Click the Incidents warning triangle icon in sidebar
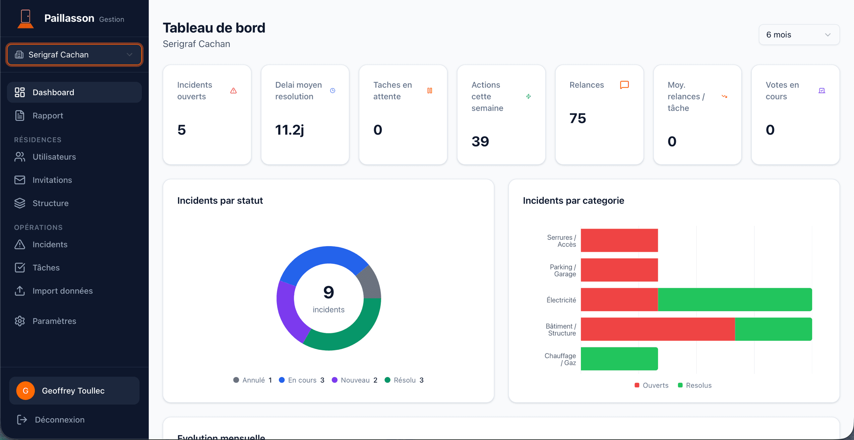The width and height of the screenshot is (854, 440). click(x=20, y=244)
